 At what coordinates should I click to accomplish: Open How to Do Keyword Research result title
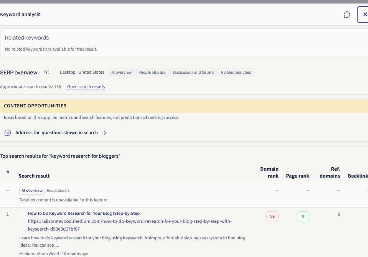click(84, 213)
